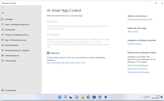Open the Windows Start button
The height and width of the screenshot is (101, 164).
click(60, 97)
